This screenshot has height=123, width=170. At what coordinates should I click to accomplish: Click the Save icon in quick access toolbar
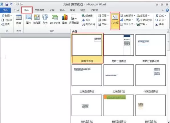pos(7,4)
